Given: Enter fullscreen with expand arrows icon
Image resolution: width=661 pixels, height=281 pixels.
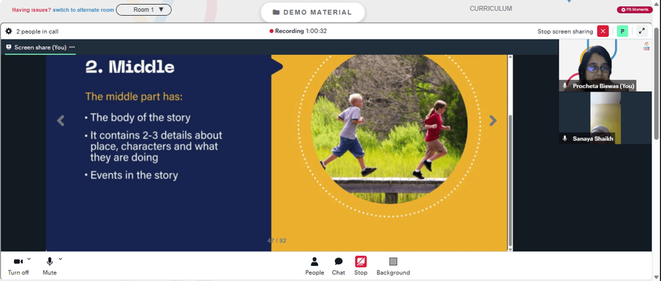Looking at the screenshot, I should [x=642, y=31].
